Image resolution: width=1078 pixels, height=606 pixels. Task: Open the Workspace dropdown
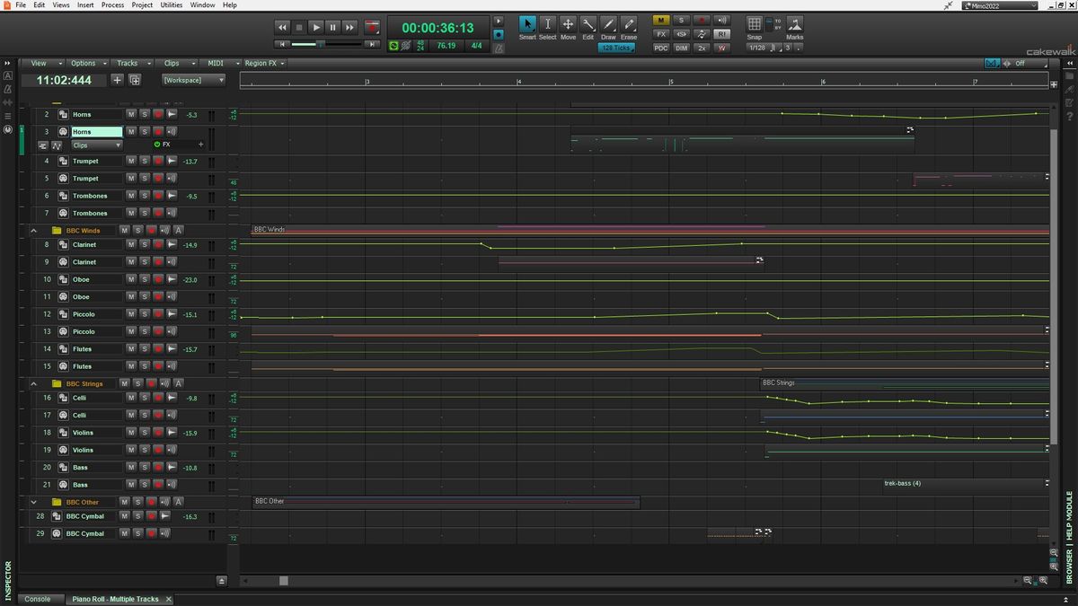pyautogui.click(x=193, y=80)
